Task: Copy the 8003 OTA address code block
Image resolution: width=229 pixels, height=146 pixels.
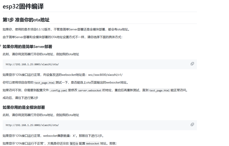Action: click(192, 64)
